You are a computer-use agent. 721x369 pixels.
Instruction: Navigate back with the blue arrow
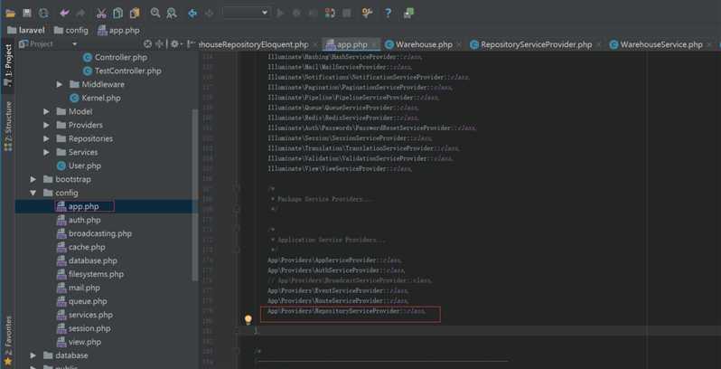[x=192, y=13]
